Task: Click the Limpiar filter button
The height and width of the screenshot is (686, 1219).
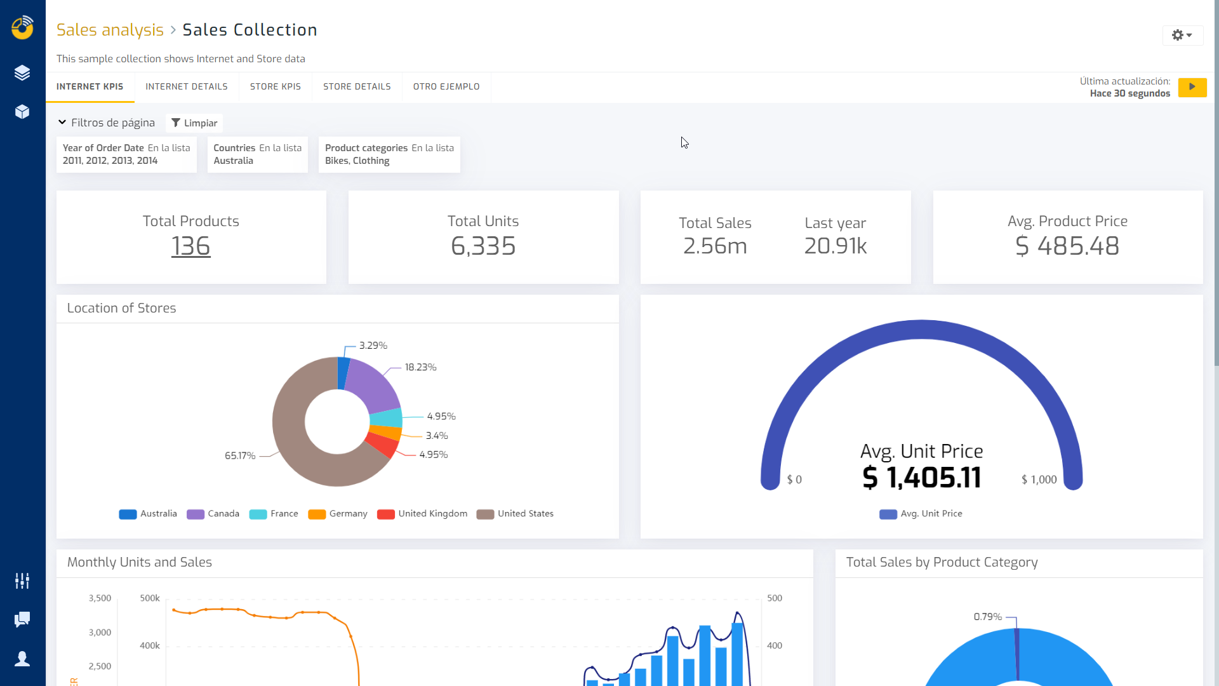Action: pos(194,123)
